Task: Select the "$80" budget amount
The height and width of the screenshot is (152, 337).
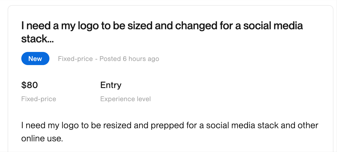Action: [29, 85]
